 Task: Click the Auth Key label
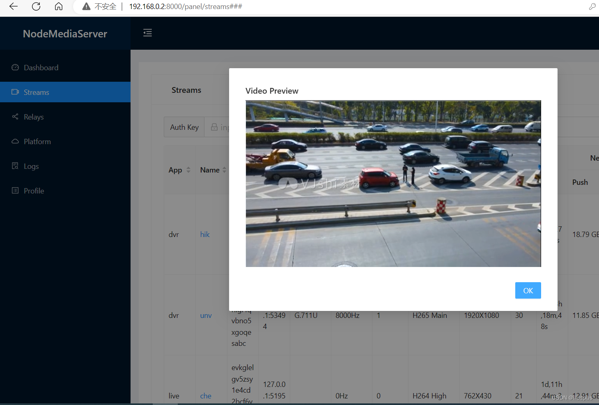(184, 127)
